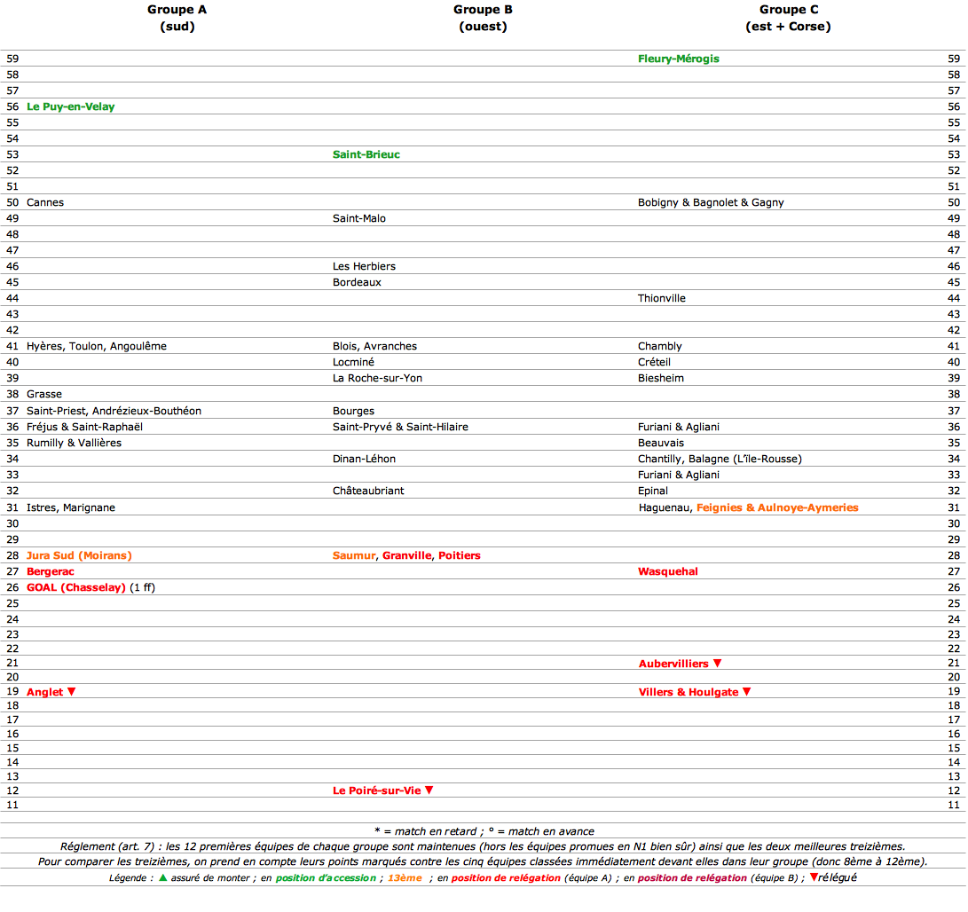Select the Groupe A (sud) header
This screenshot has width=968, height=912.
[177, 18]
